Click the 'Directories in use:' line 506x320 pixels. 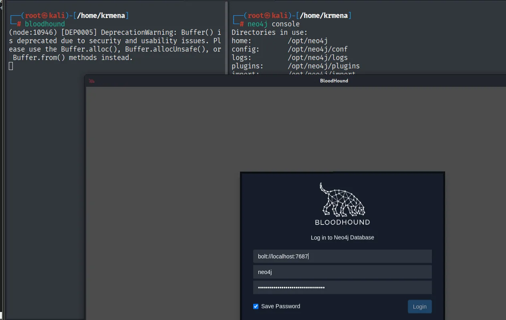(270, 32)
